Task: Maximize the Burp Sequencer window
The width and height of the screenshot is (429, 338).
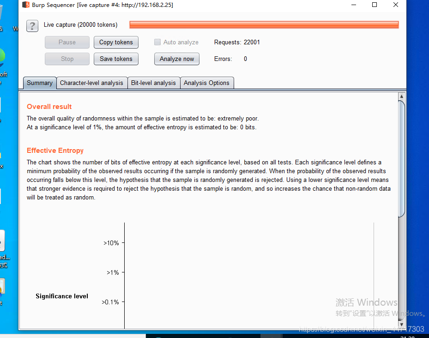Action: point(375,5)
